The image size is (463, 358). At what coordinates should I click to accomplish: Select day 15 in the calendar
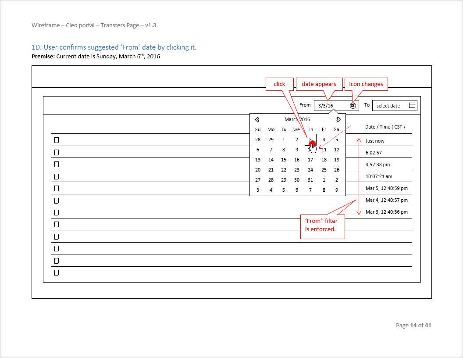point(284,160)
